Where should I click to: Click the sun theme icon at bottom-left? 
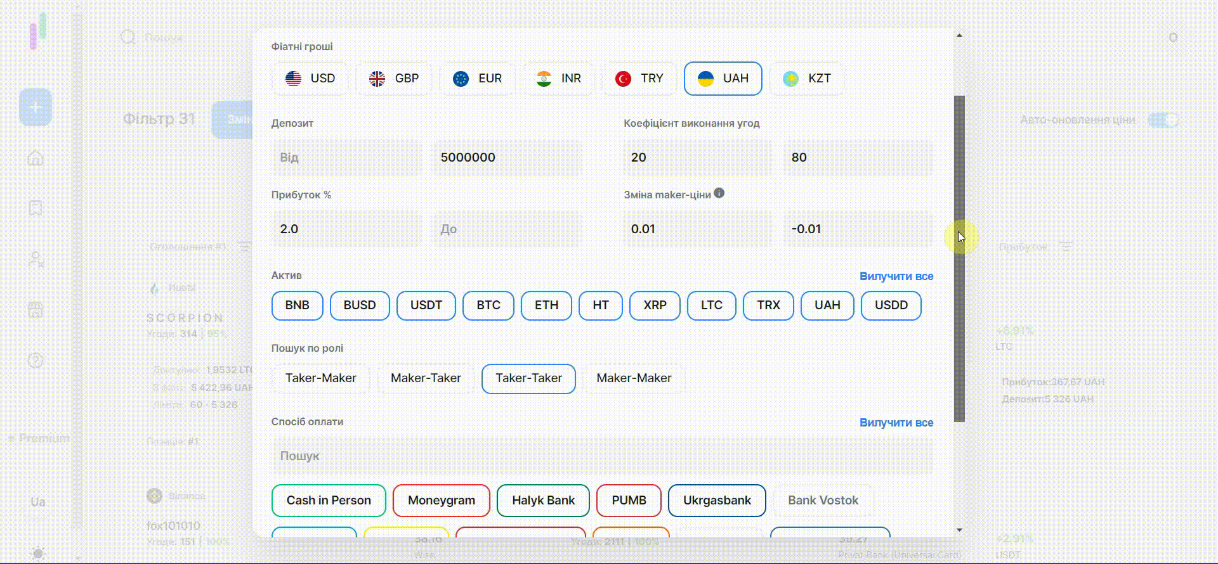click(x=37, y=553)
